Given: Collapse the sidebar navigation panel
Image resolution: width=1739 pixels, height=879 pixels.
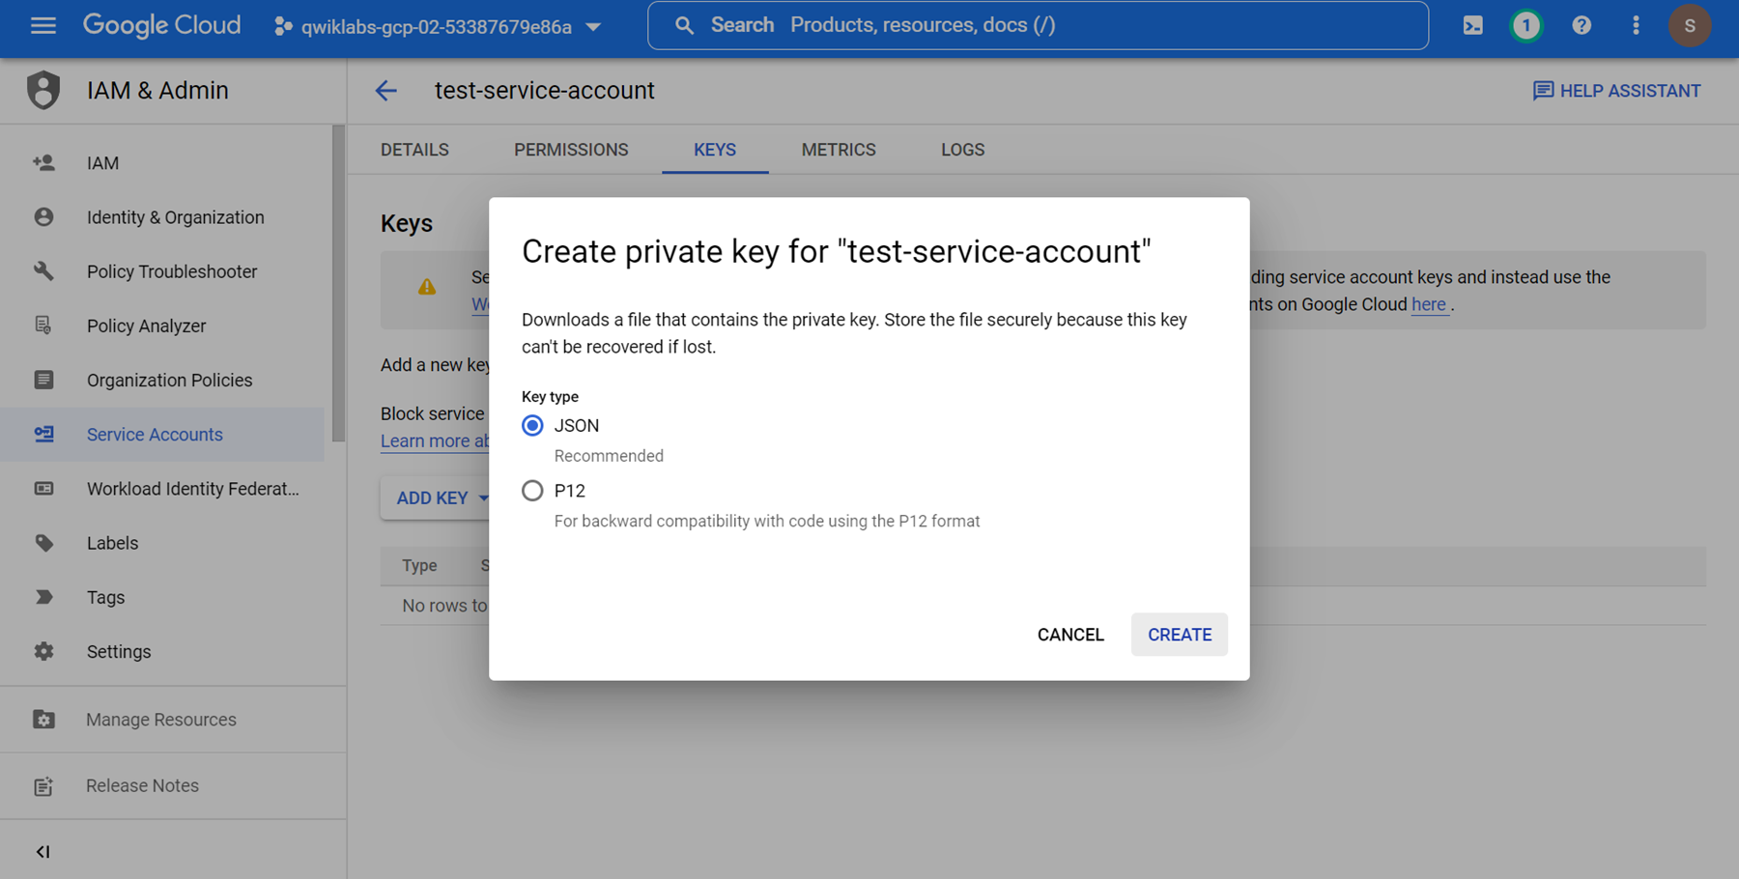Looking at the screenshot, I should (43, 852).
